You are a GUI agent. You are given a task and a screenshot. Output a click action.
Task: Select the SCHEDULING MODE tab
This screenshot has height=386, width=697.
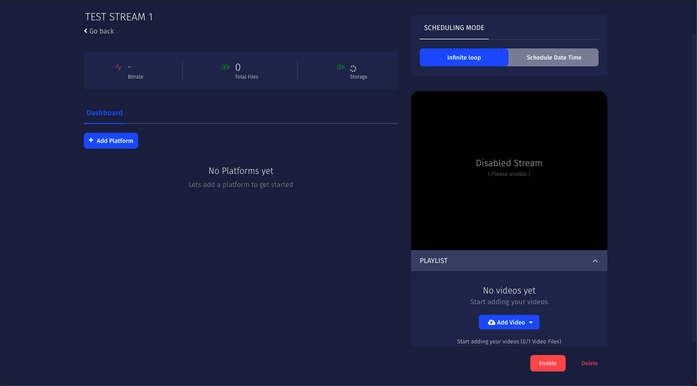click(x=454, y=28)
